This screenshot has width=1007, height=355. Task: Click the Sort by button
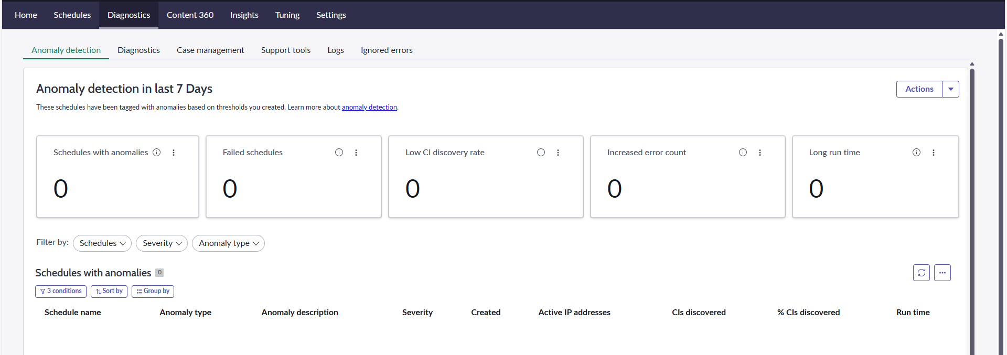(x=109, y=291)
